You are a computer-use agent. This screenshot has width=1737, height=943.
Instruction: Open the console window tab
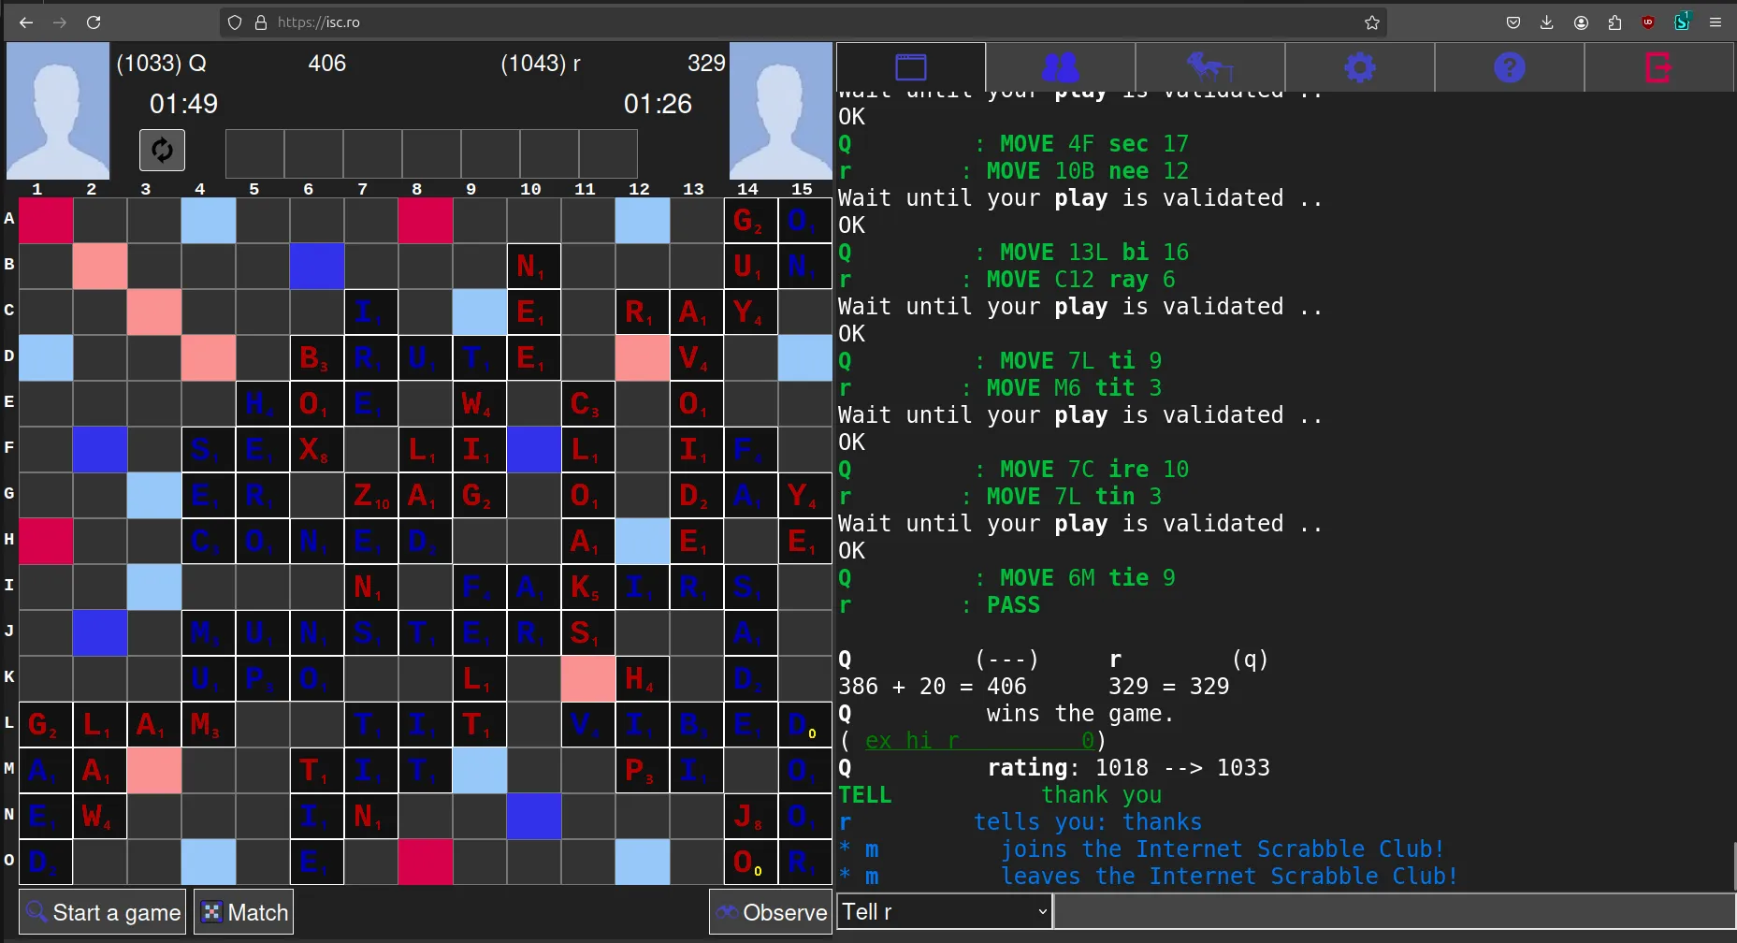(x=910, y=67)
